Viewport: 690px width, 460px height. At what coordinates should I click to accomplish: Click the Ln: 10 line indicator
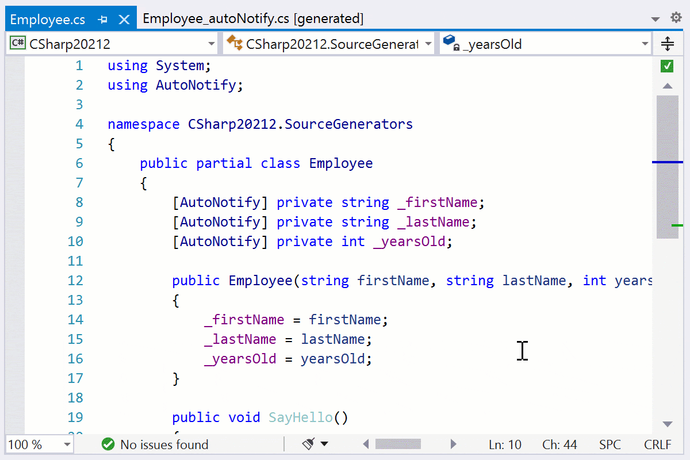pyautogui.click(x=505, y=444)
